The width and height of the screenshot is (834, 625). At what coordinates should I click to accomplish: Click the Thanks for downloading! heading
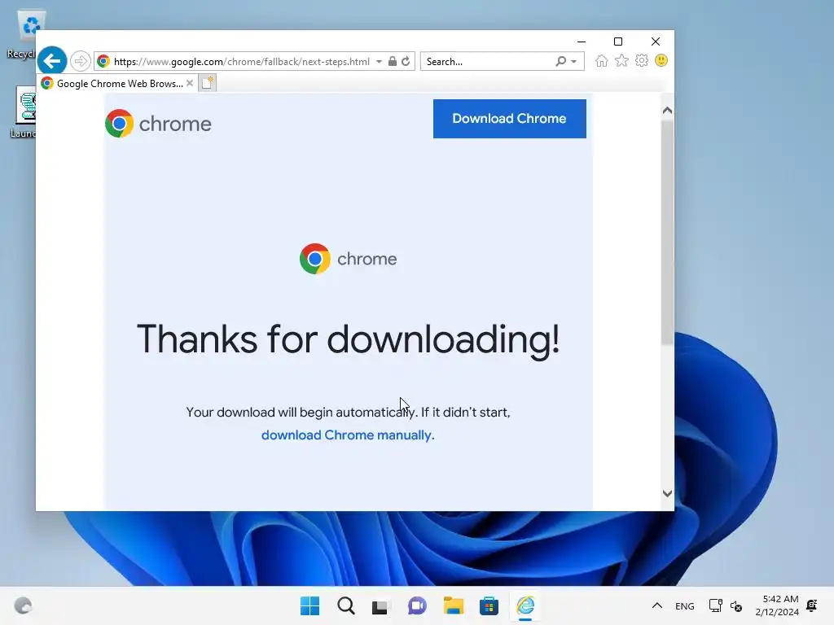[x=349, y=339]
